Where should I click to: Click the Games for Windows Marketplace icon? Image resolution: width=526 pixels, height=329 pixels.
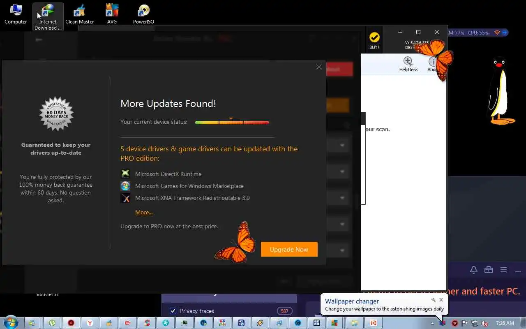[125, 186]
